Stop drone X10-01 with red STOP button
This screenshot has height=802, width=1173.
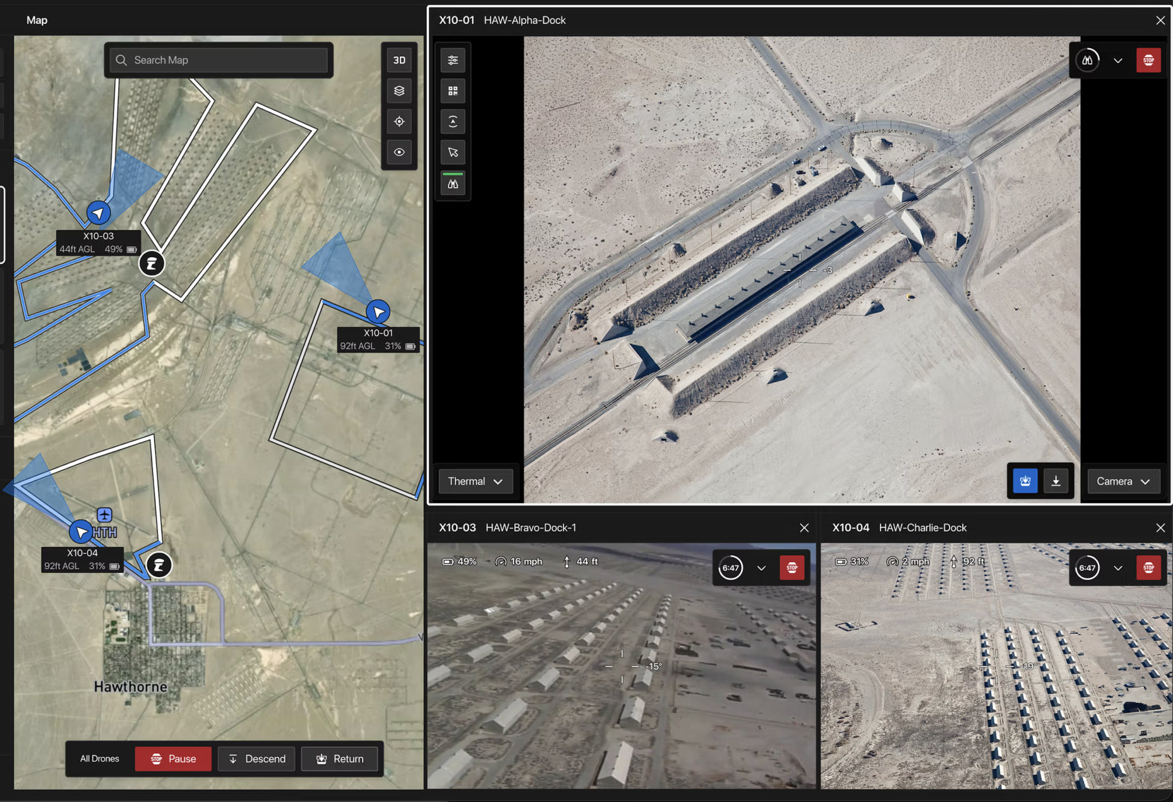(1148, 60)
